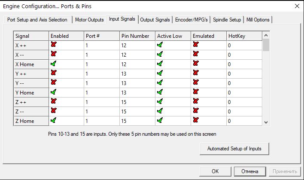Disable the Z Home signal's Enabled state
This screenshot has width=304, height=180.
coord(54,120)
